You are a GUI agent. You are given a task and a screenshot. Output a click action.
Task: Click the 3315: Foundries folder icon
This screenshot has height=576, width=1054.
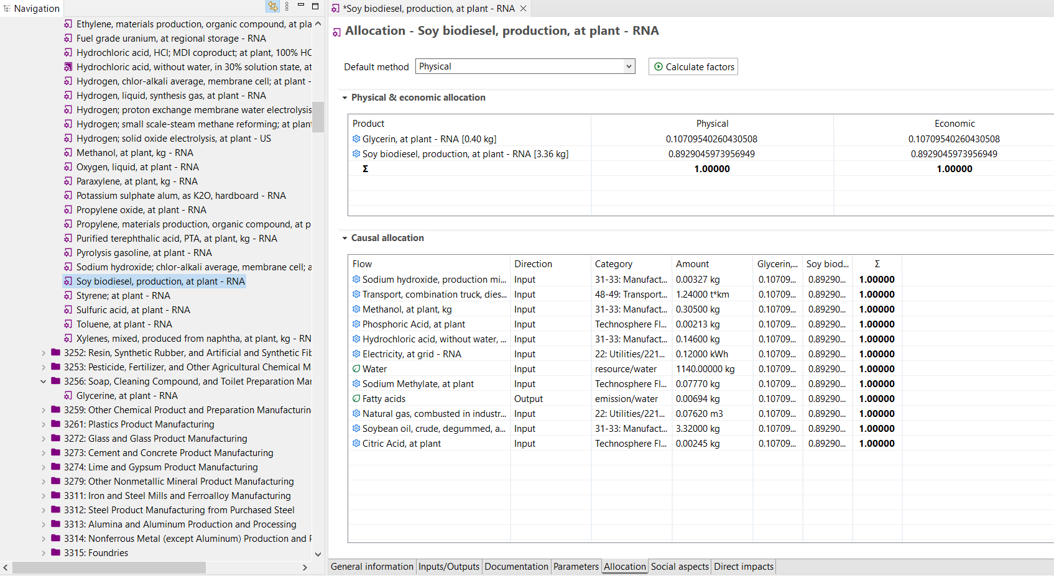click(56, 553)
